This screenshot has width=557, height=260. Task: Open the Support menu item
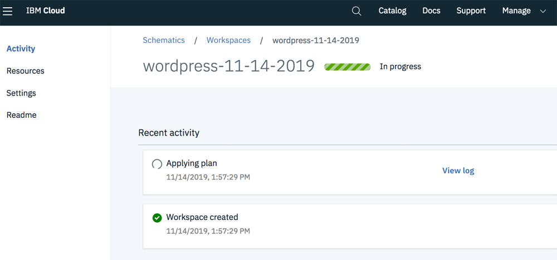(x=471, y=11)
